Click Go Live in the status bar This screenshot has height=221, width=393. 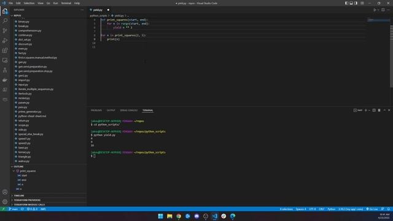click(372, 209)
